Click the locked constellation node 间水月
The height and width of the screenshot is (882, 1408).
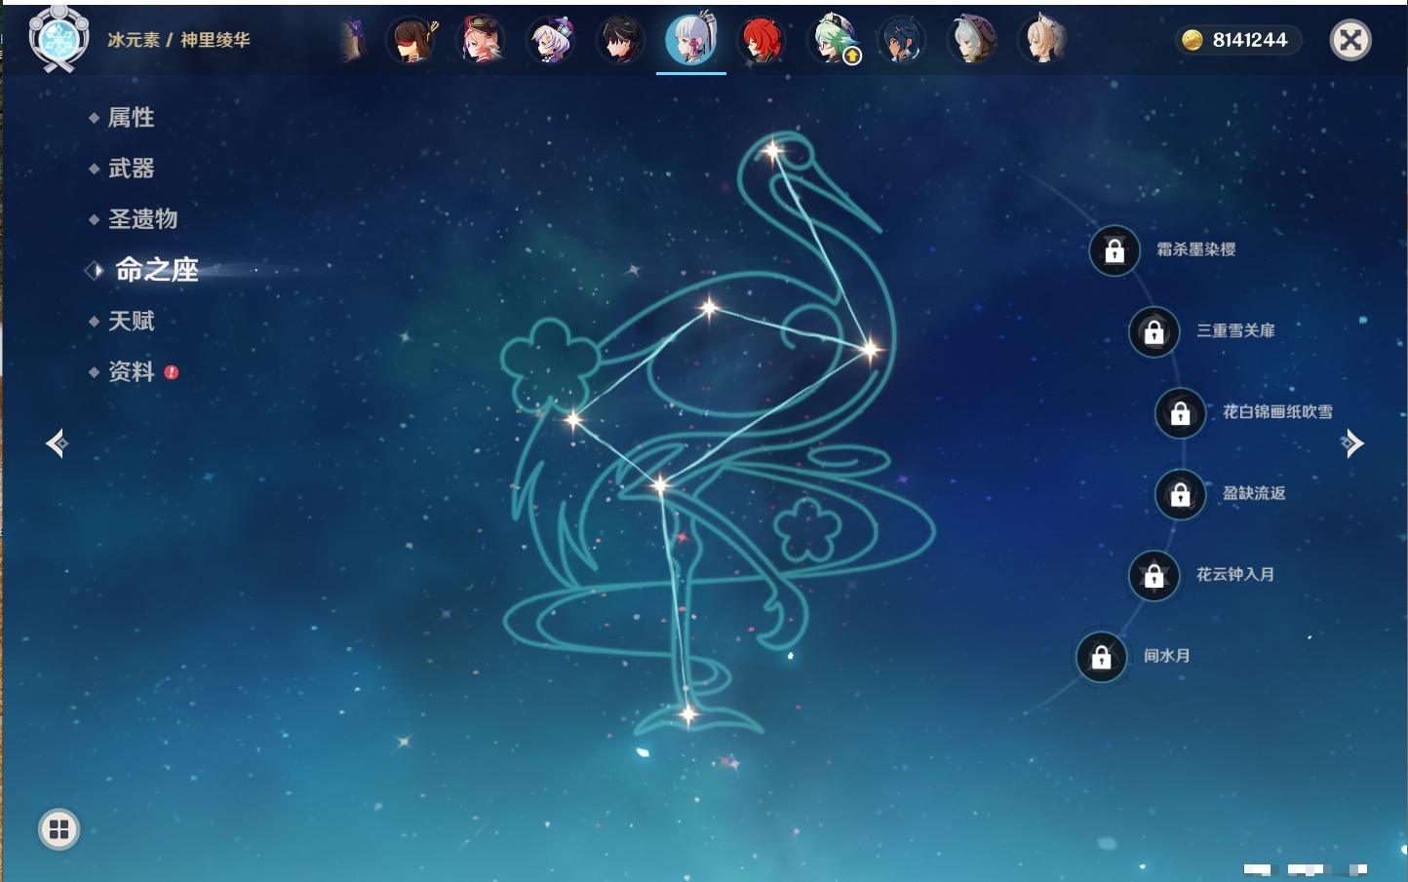click(1101, 658)
